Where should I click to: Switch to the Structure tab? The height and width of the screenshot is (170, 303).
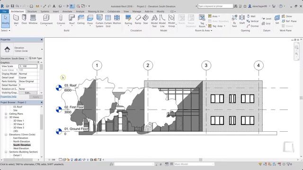[x=32, y=11]
